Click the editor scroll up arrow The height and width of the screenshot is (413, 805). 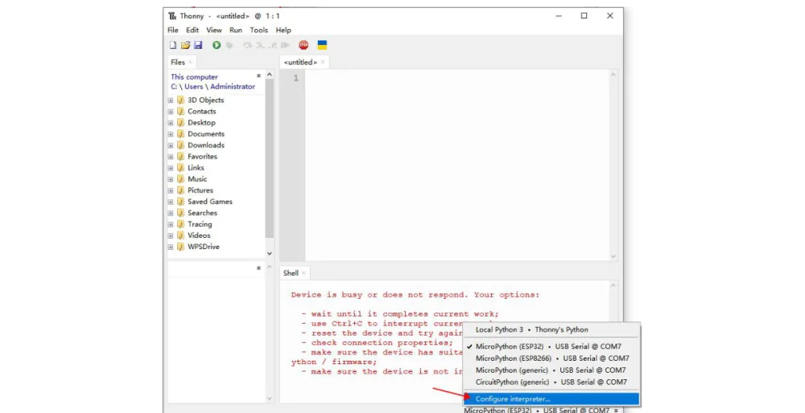[613, 75]
